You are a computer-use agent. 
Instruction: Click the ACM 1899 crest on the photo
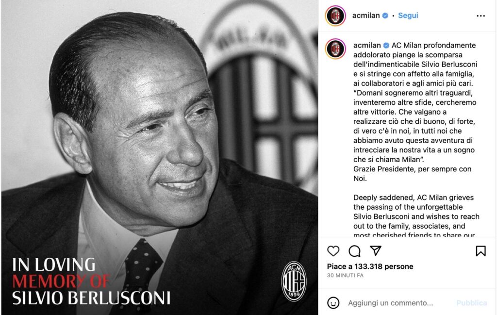coord(294,281)
